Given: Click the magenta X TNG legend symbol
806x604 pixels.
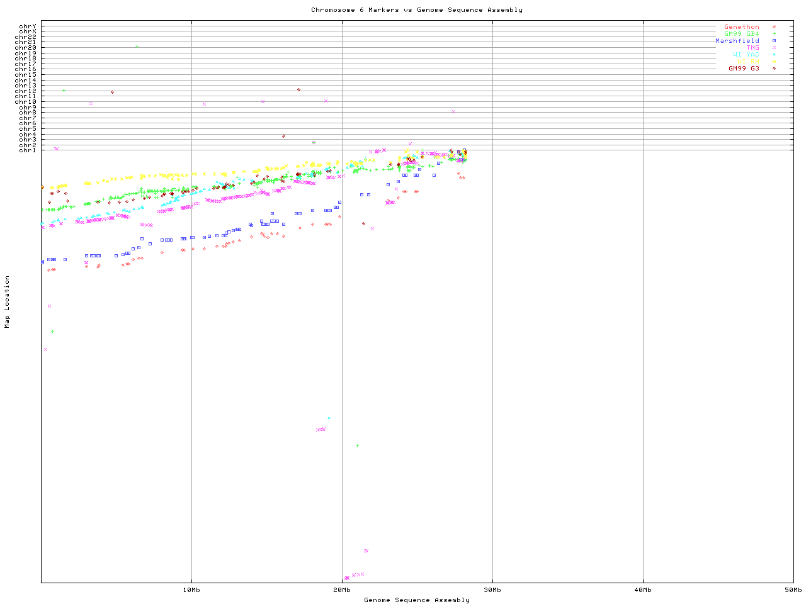Looking at the screenshot, I should click(x=774, y=48).
